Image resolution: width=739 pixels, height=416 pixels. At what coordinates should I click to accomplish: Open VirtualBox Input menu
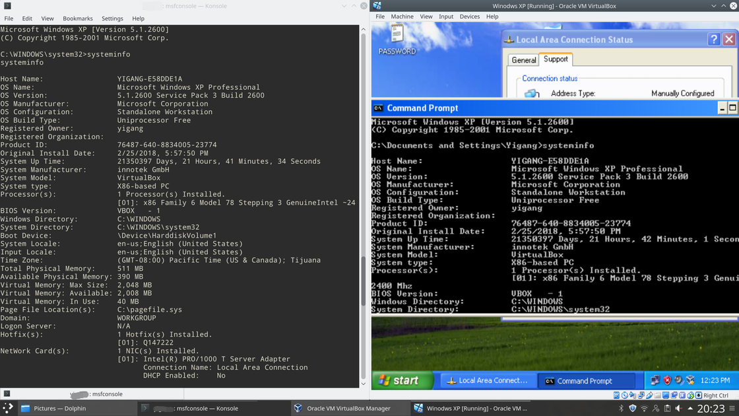coord(446,17)
